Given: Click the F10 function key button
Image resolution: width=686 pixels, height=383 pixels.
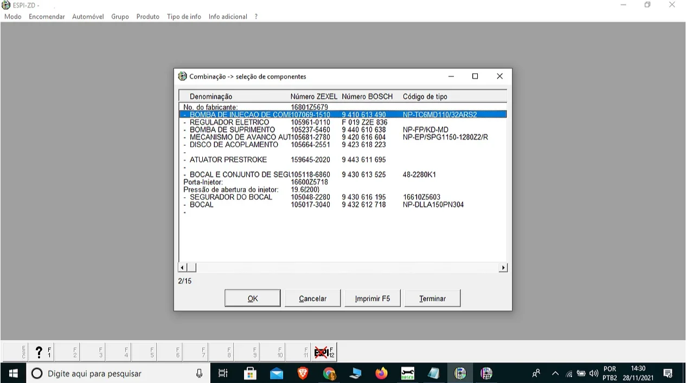Looking at the screenshot, I should 274,352.
